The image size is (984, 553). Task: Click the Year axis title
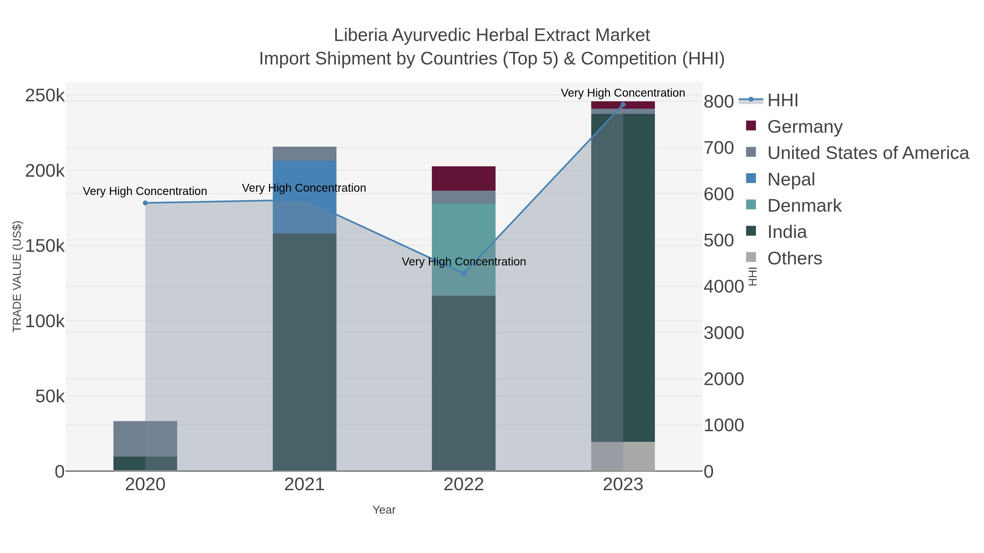coord(384,510)
